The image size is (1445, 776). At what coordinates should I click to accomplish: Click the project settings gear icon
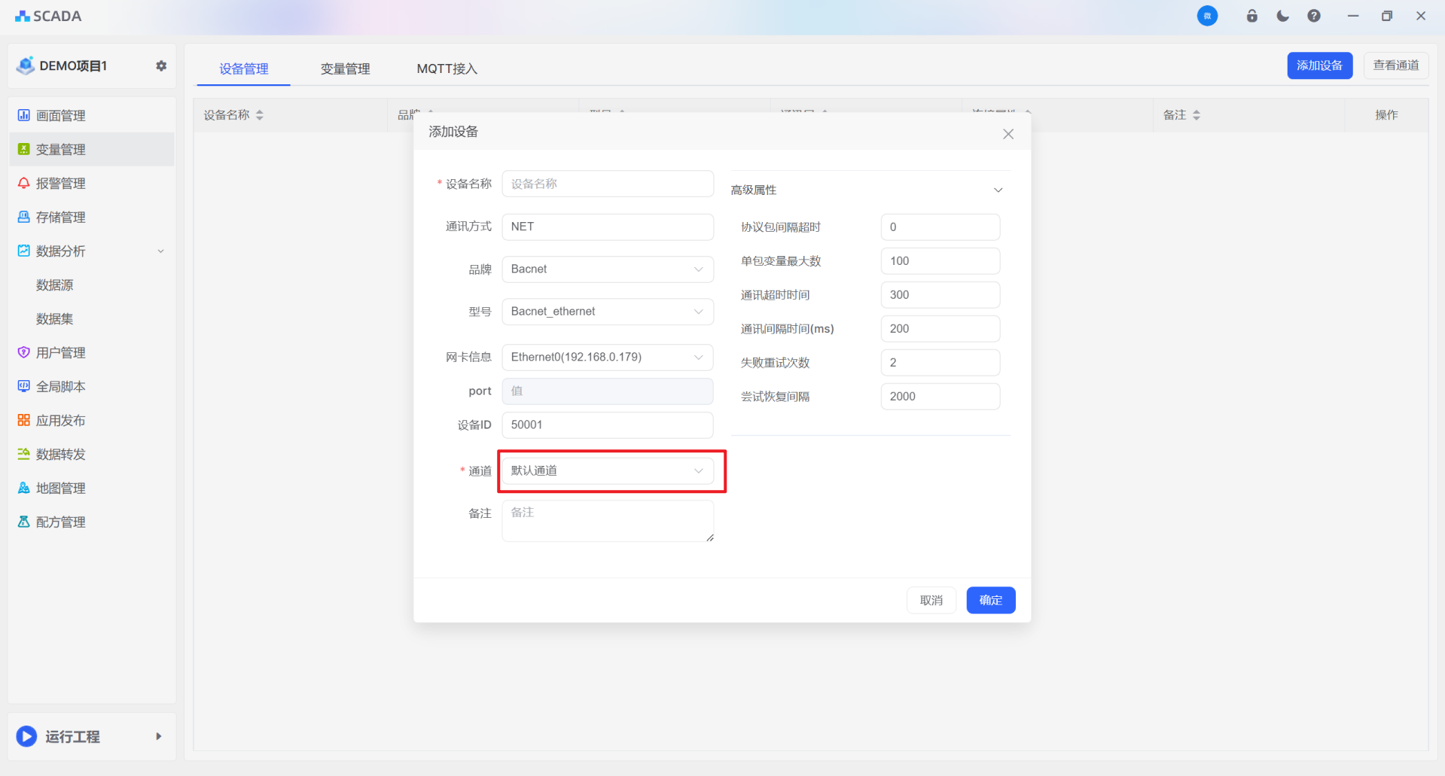coord(161,66)
